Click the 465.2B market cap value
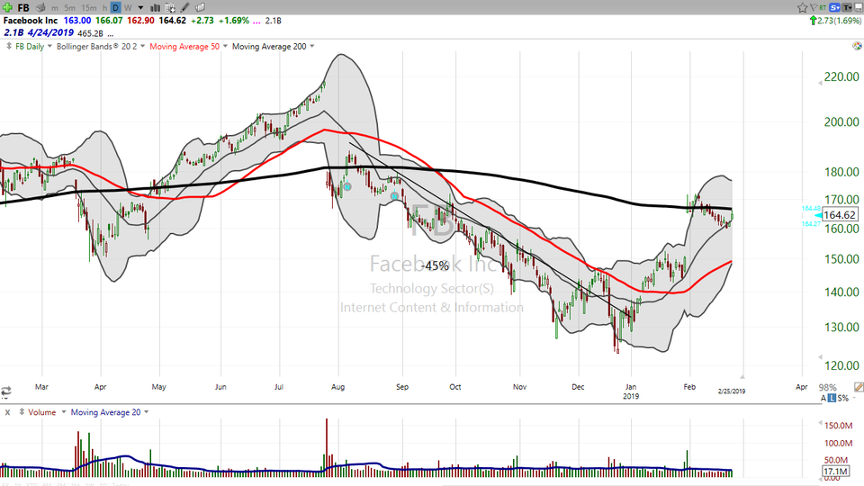This screenshot has width=864, height=486. click(90, 33)
